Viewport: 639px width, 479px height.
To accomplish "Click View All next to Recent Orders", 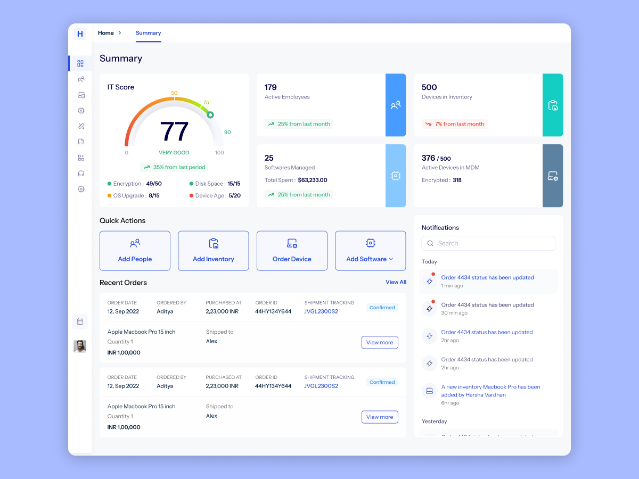I will (396, 282).
